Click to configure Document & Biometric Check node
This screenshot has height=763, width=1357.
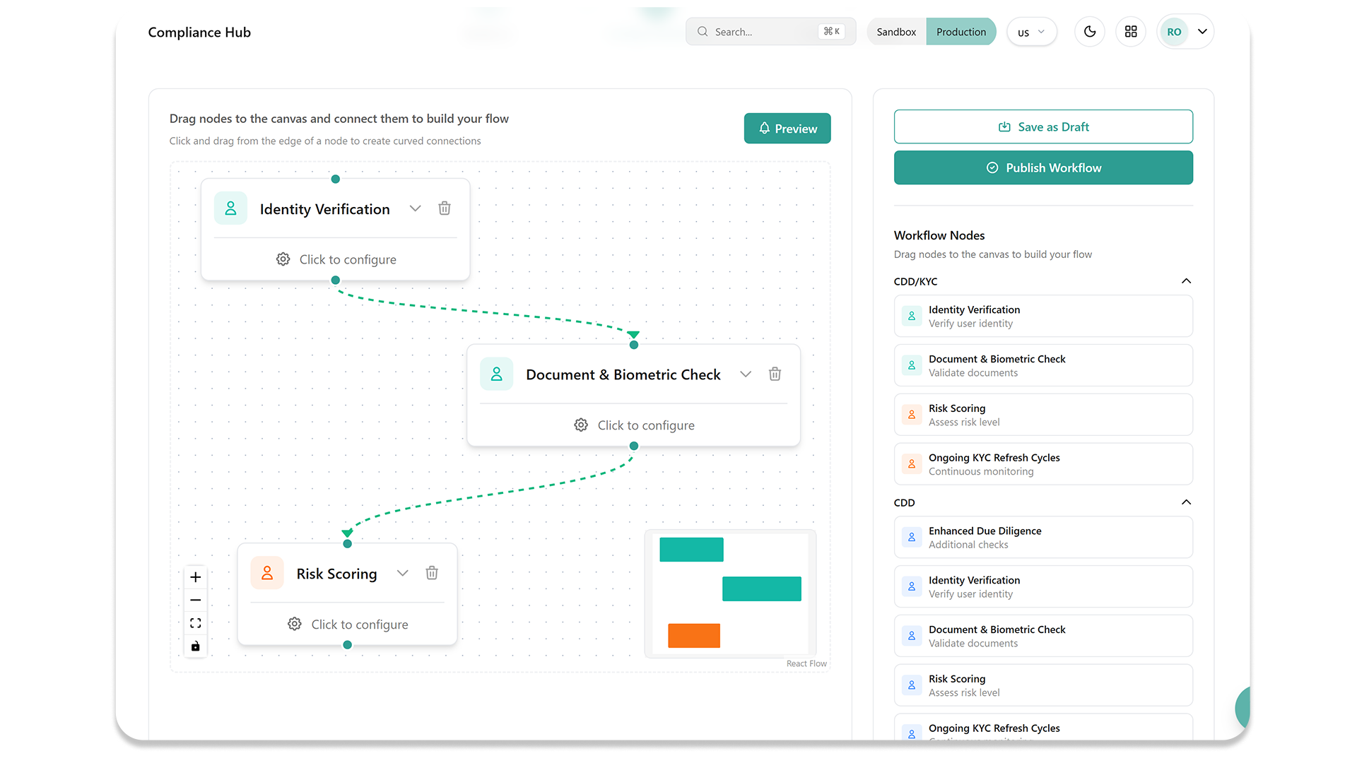(x=634, y=425)
